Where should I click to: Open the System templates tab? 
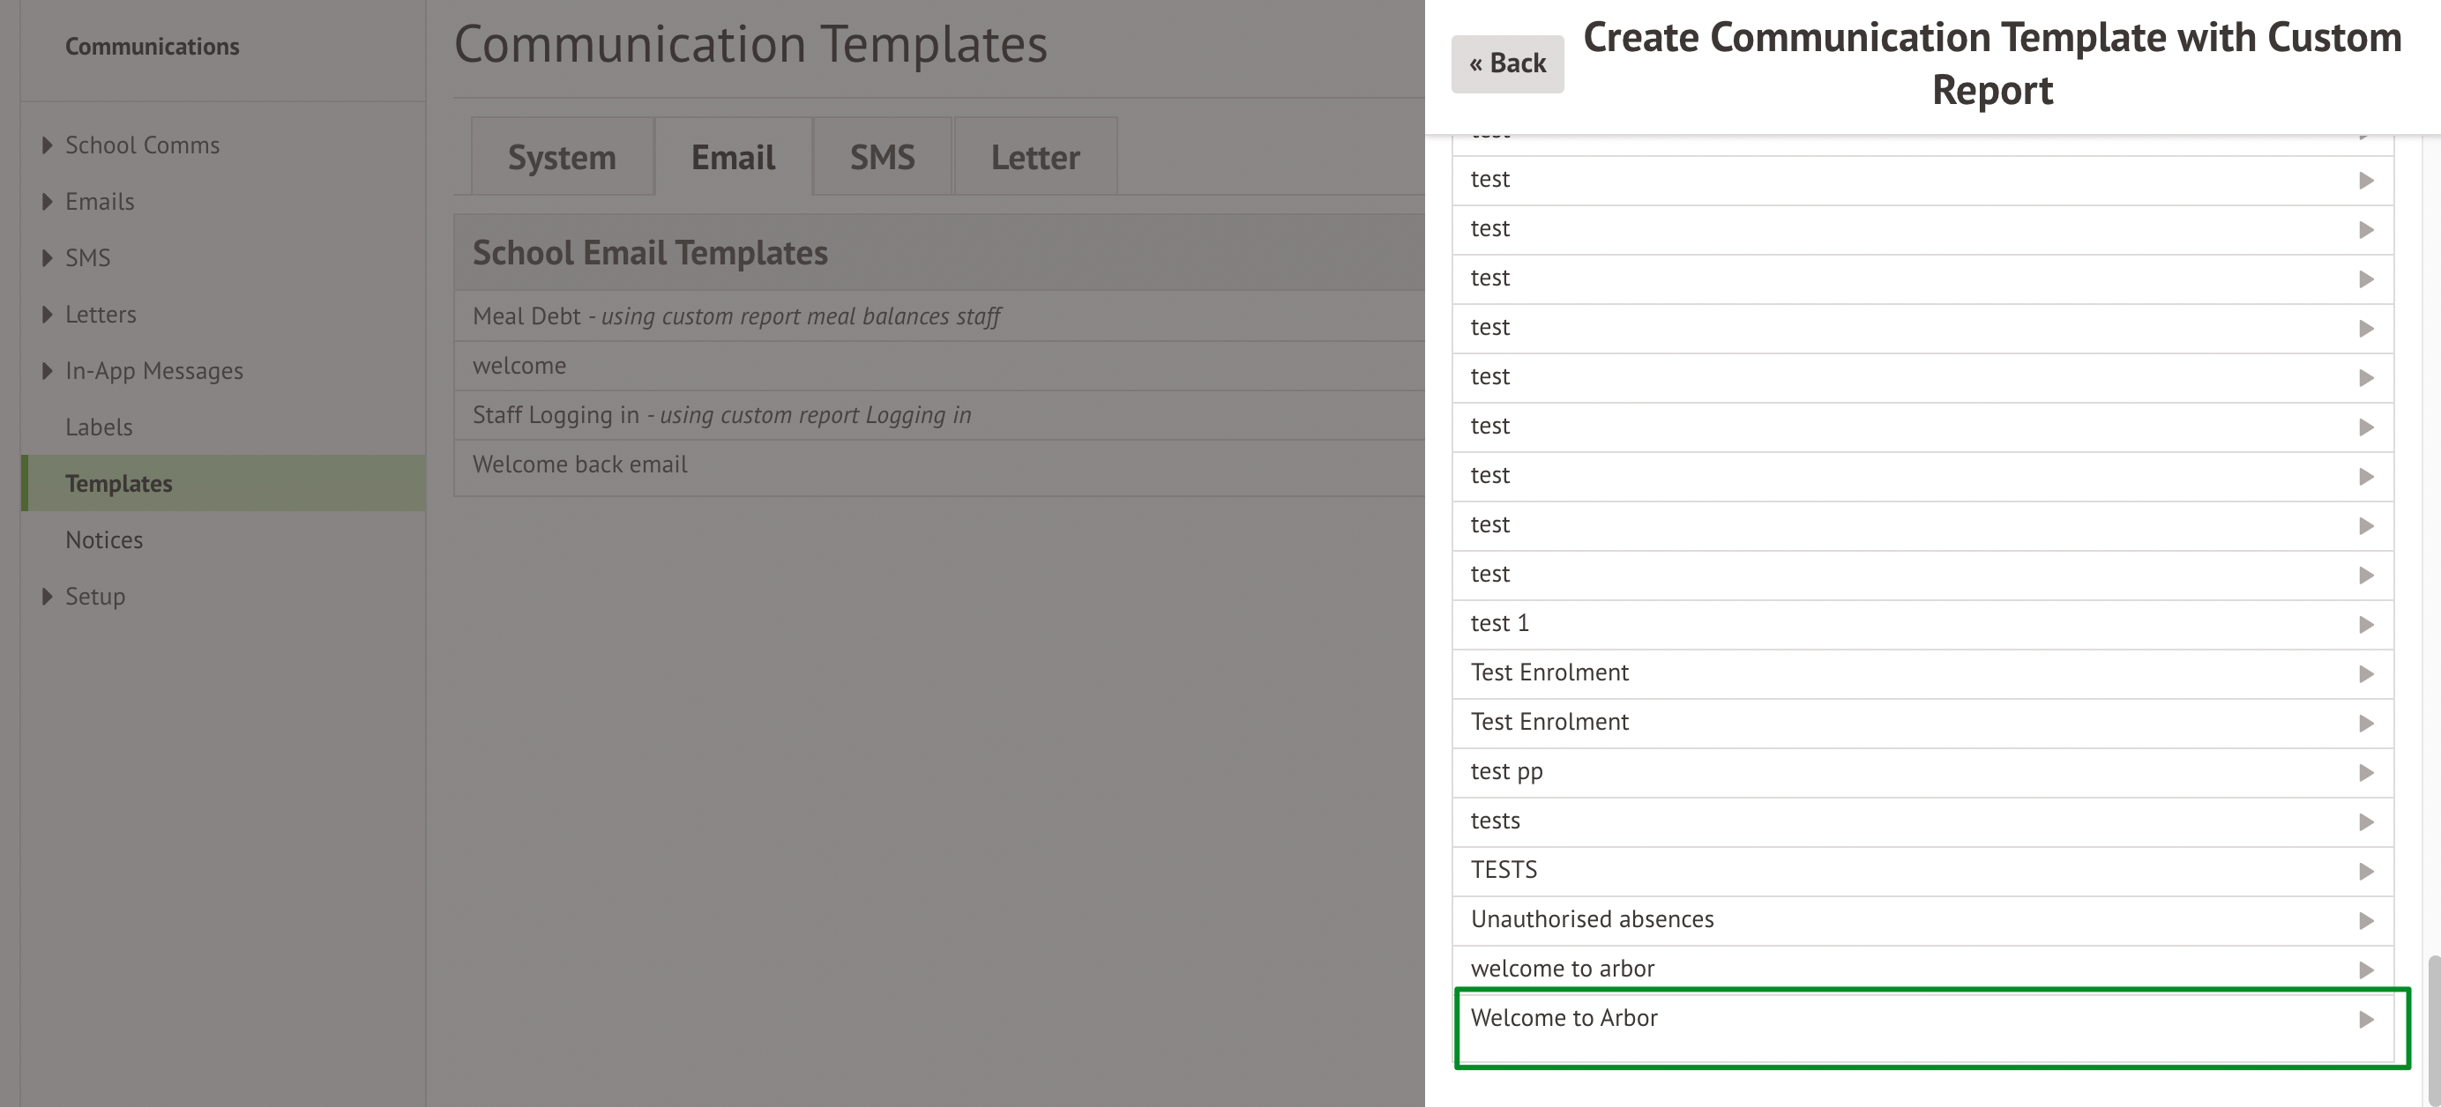tap(561, 157)
